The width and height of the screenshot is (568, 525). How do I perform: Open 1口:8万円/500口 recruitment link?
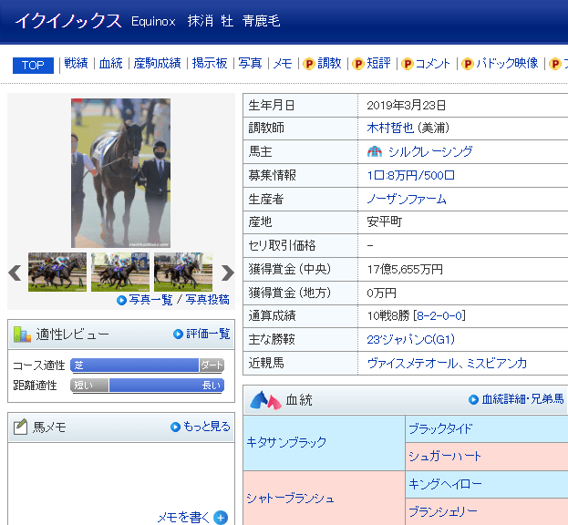pyautogui.click(x=411, y=175)
